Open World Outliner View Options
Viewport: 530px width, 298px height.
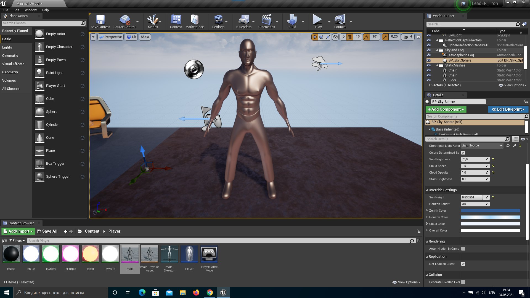513,85
